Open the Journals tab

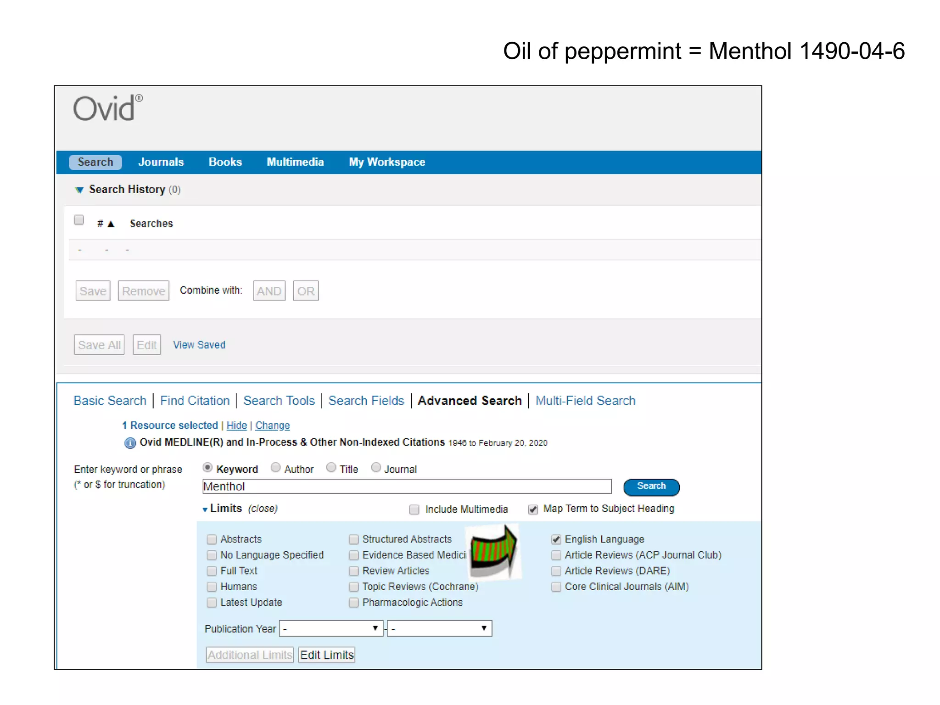tap(161, 162)
